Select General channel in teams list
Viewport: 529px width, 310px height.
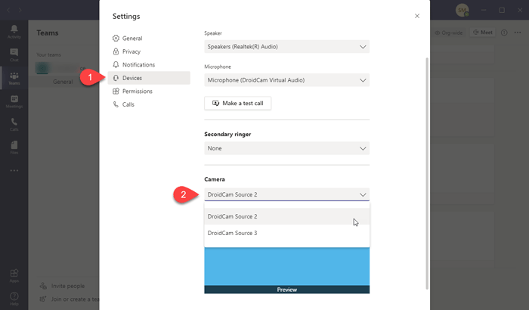63,82
